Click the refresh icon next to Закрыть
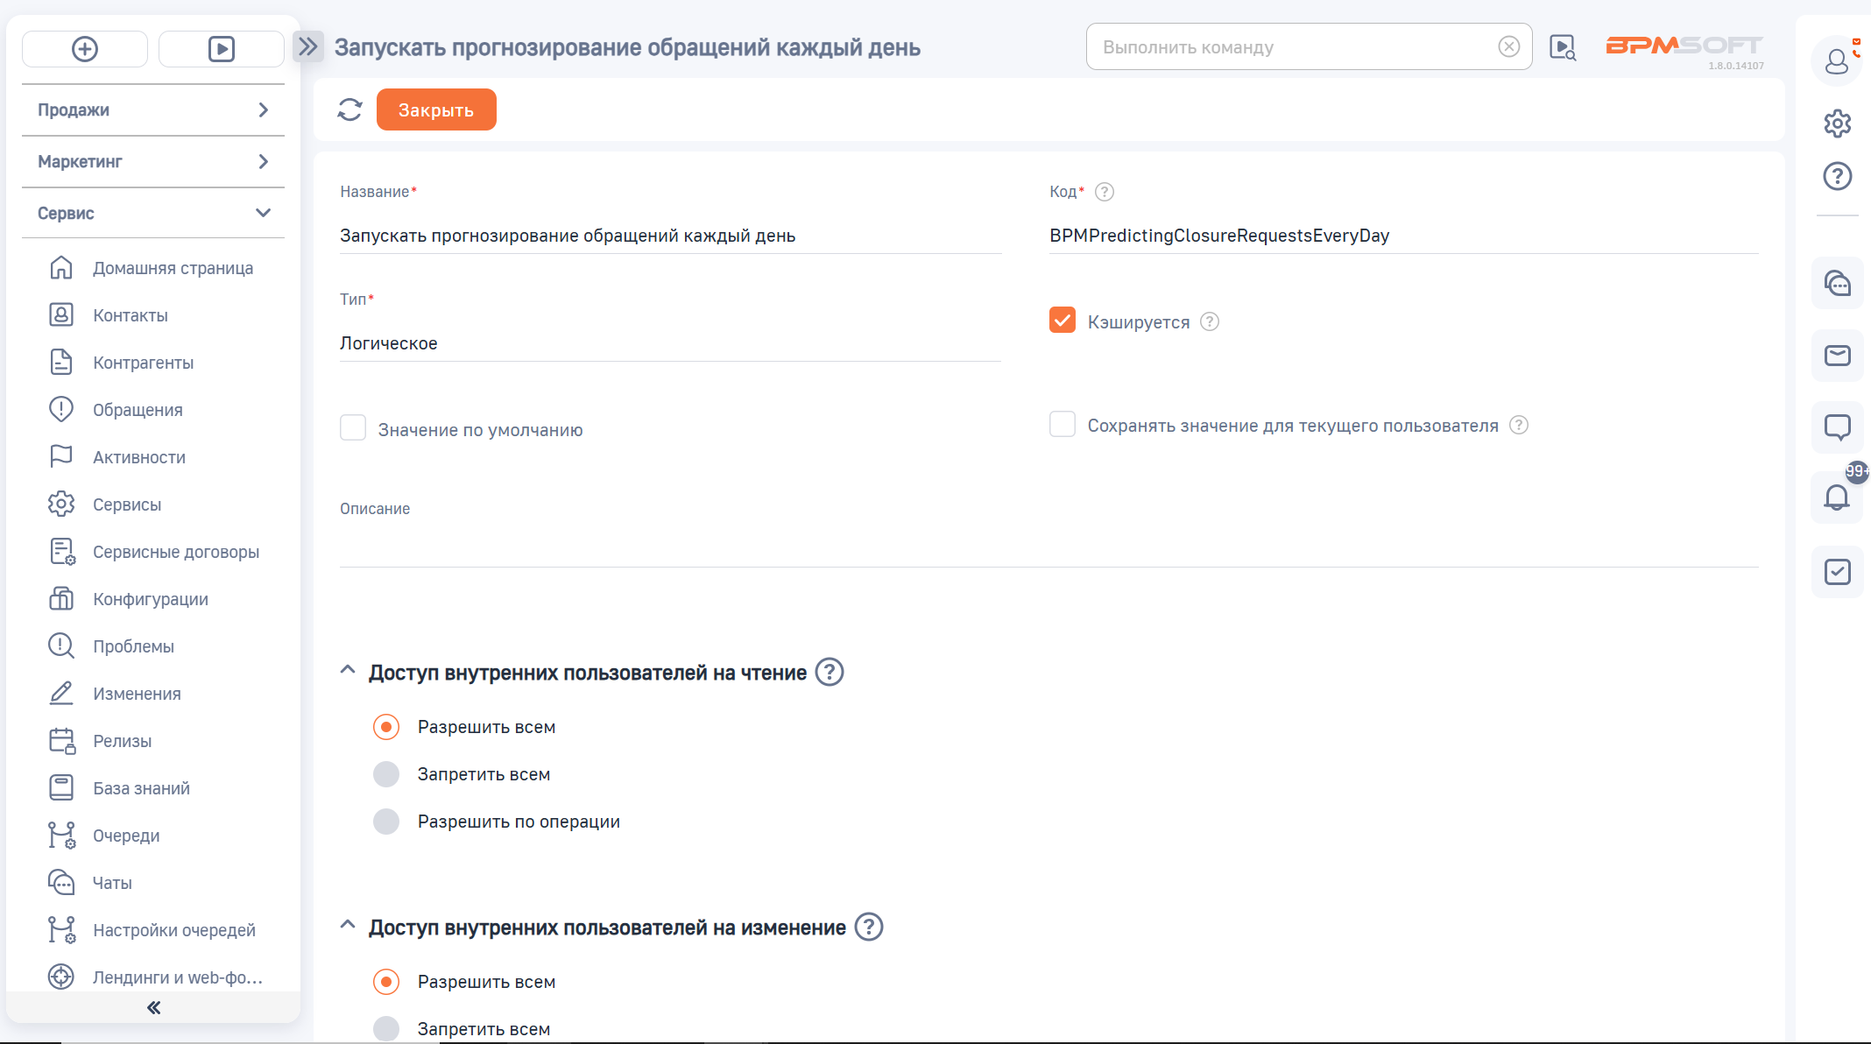Viewport: 1871px width, 1044px height. point(349,109)
